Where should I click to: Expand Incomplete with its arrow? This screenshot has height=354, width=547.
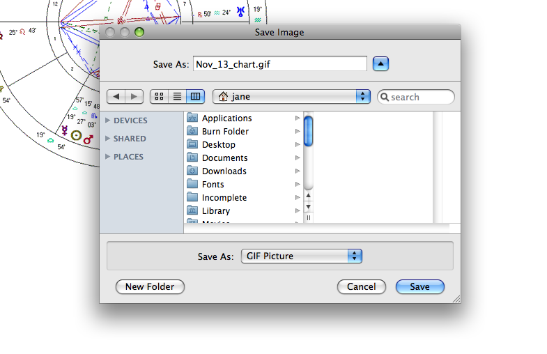click(x=298, y=198)
